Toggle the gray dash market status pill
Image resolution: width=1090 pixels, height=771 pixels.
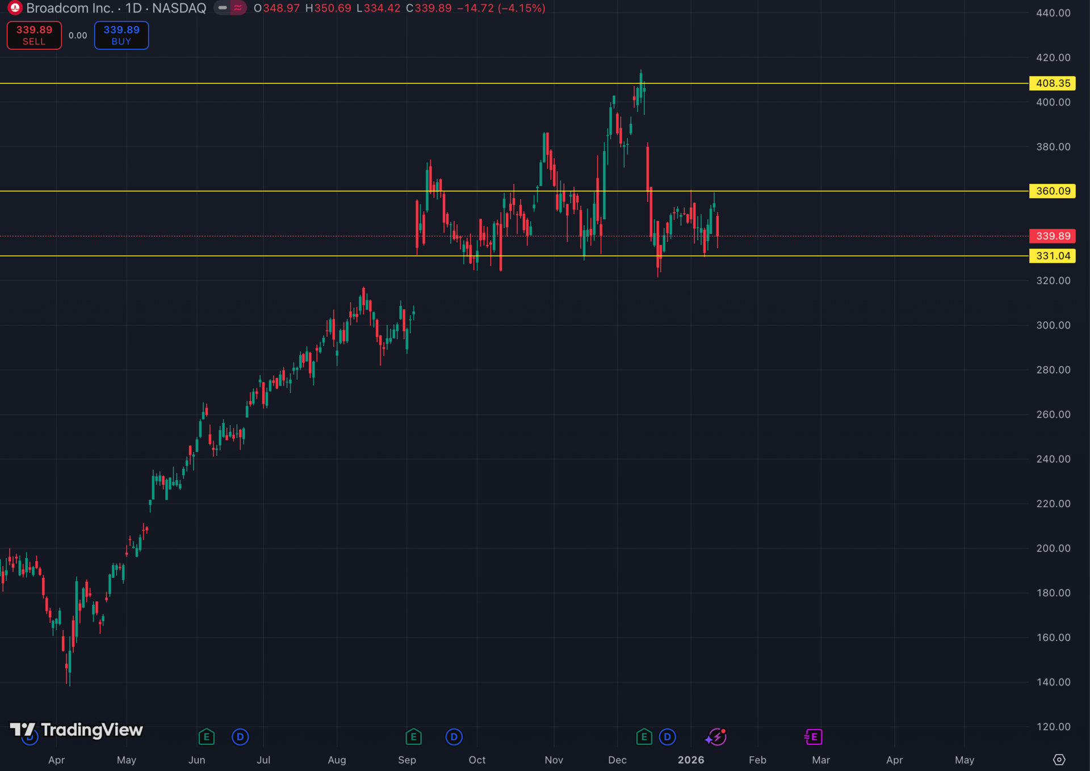click(x=223, y=8)
